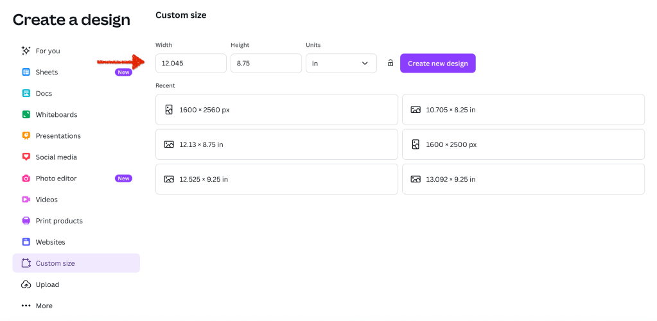Select Print products in sidebar
Image resolution: width=657 pixels, height=321 pixels.
(59, 221)
